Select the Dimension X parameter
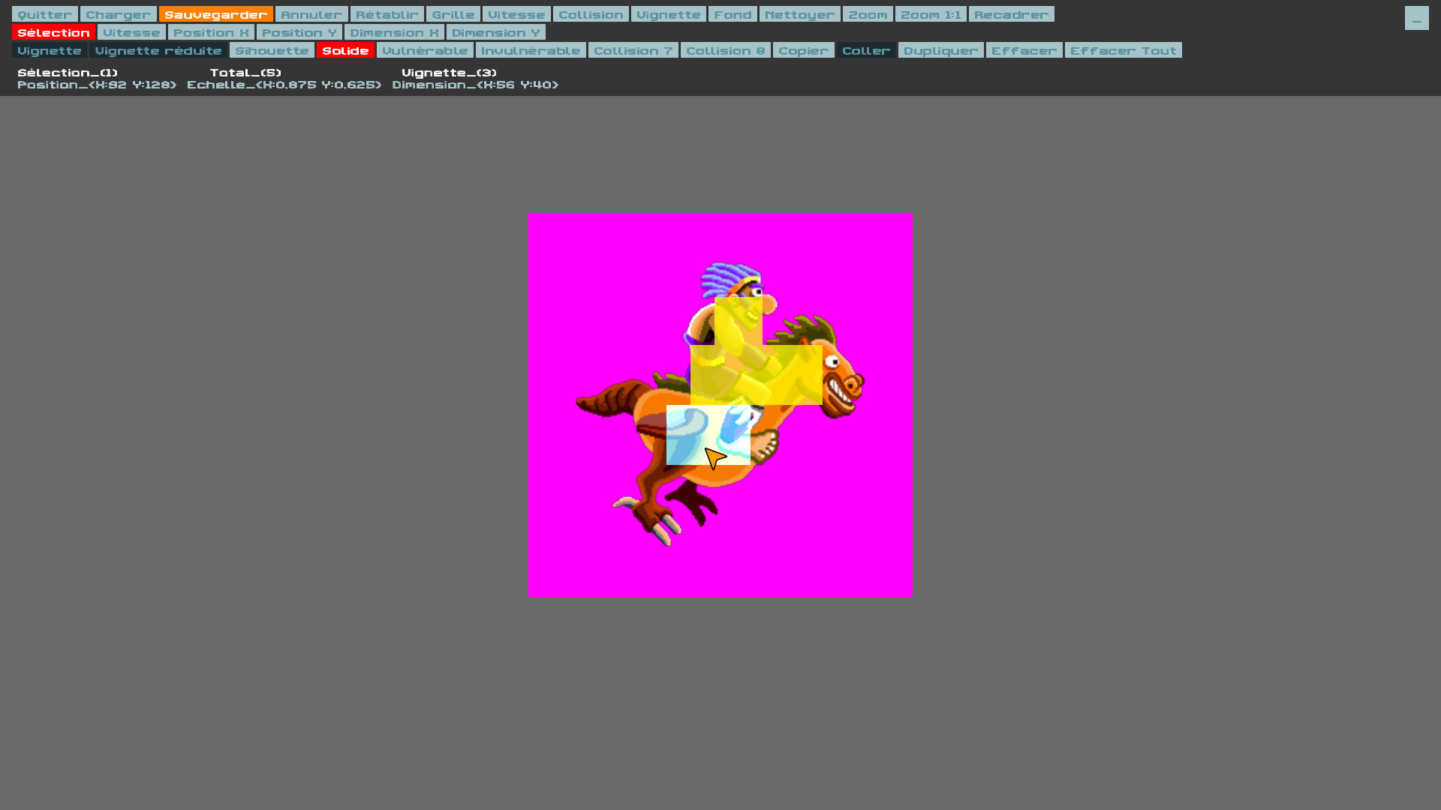This screenshot has height=810, width=1441. (x=394, y=32)
